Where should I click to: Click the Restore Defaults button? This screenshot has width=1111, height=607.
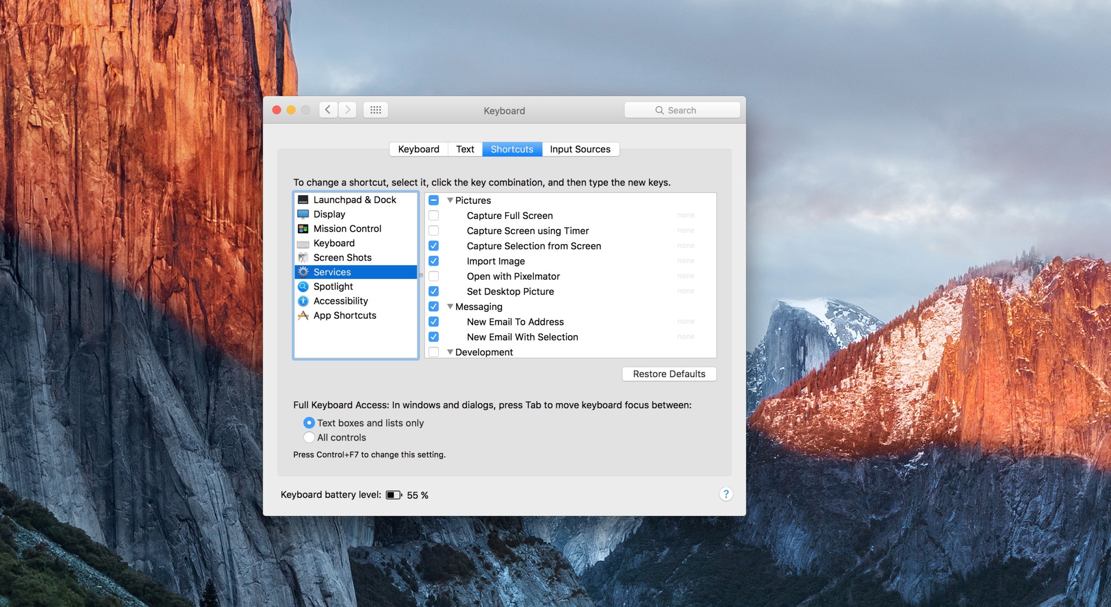(x=669, y=374)
